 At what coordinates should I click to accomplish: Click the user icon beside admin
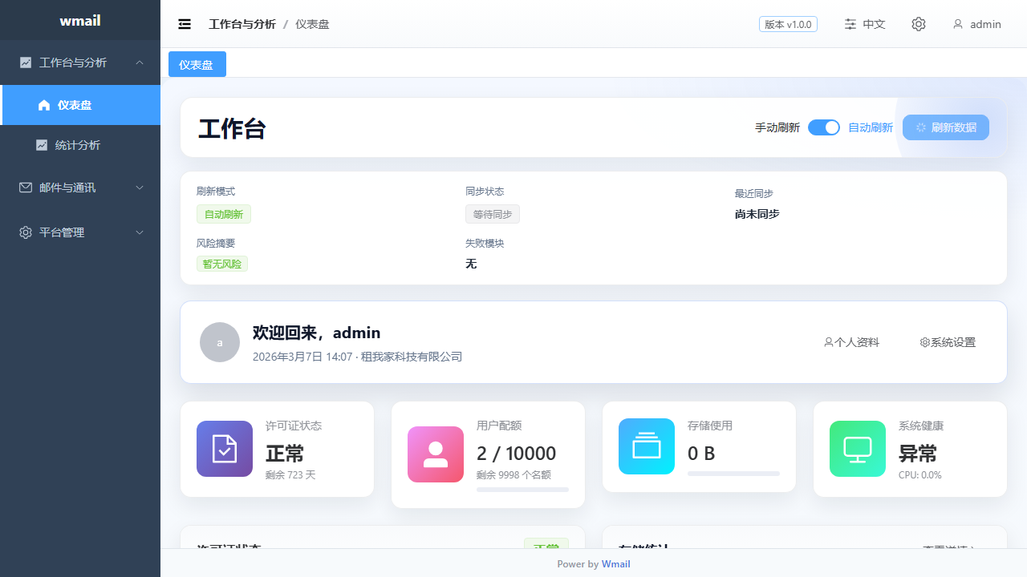pyautogui.click(x=958, y=24)
